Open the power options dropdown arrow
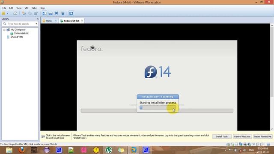 coord(8,13)
